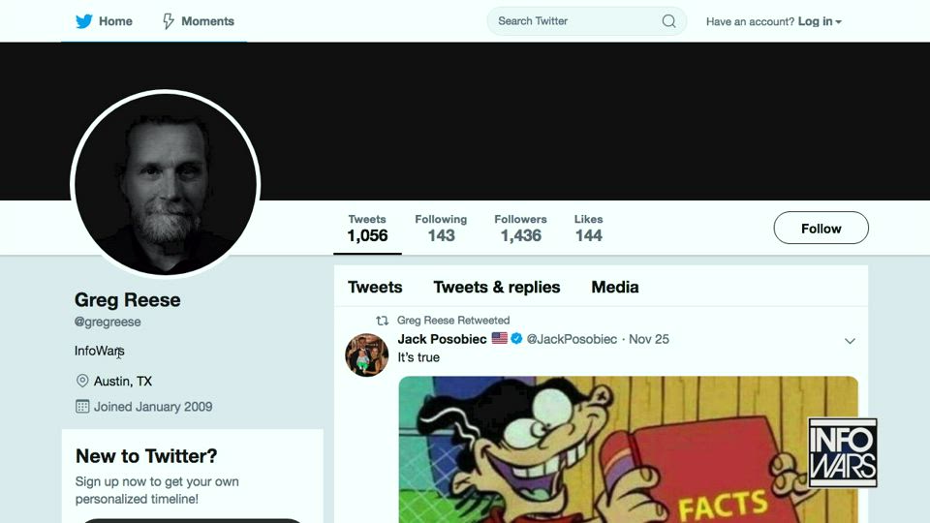Click the retweet icon above the tweet
930x523 pixels.
tap(382, 321)
